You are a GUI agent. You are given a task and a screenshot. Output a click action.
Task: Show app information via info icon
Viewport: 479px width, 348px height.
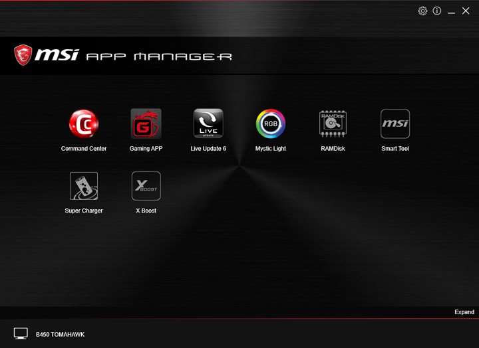(x=437, y=11)
